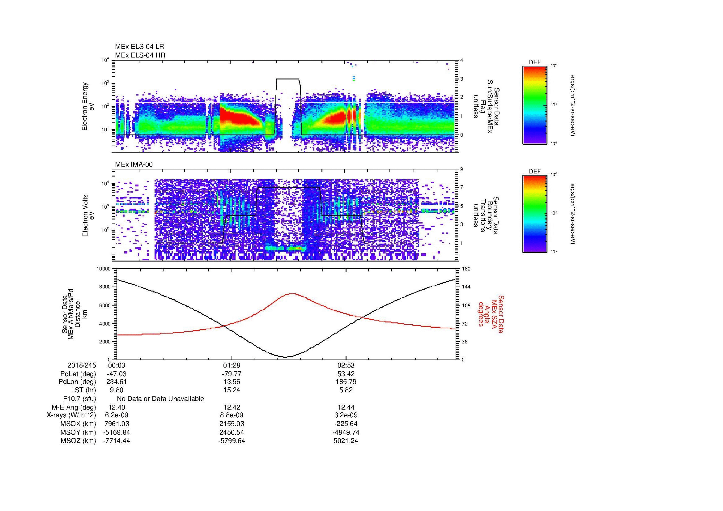Click the 'F10.7 (sfu)' row label
The width and height of the screenshot is (723, 511).
point(79,399)
